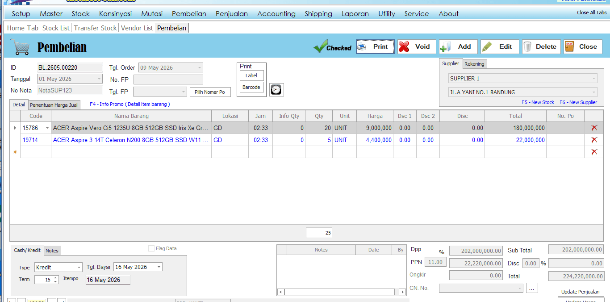The width and height of the screenshot is (610, 302).
Task: Edit the current purchase
Action: [500, 46]
